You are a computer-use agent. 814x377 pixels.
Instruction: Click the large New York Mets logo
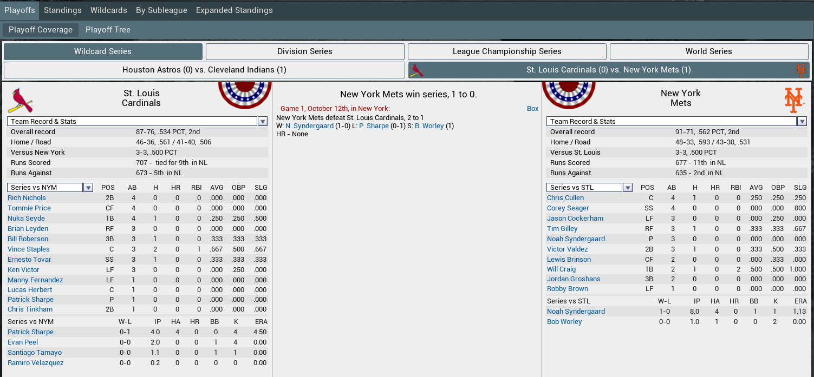click(x=794, y=100)
